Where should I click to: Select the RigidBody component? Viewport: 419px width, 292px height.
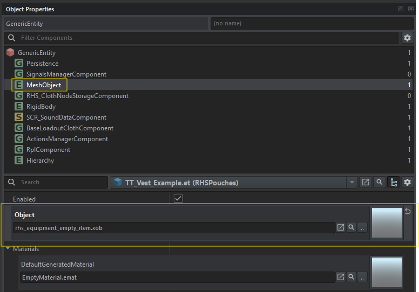click(x=41, y=107)
